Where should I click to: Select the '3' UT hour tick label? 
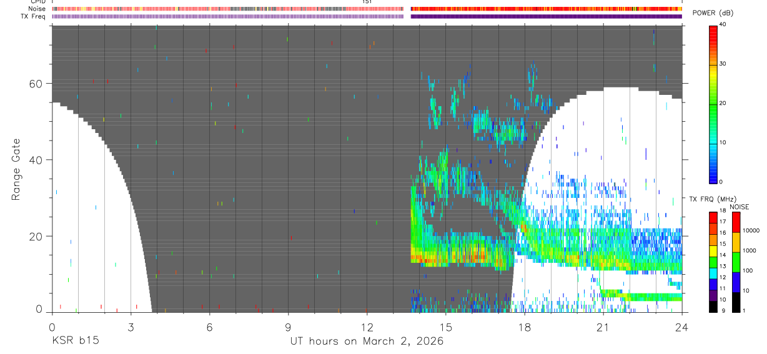(x=131, y=326)
